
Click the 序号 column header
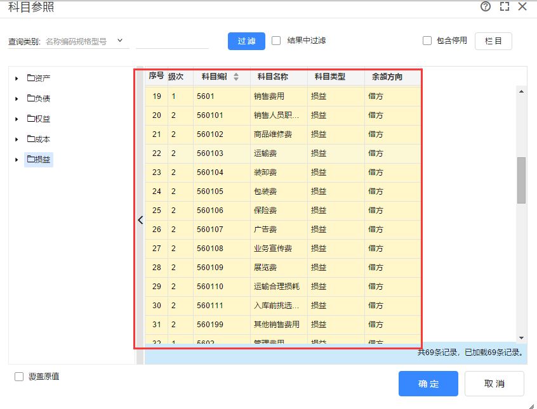[x=156, y=76]
